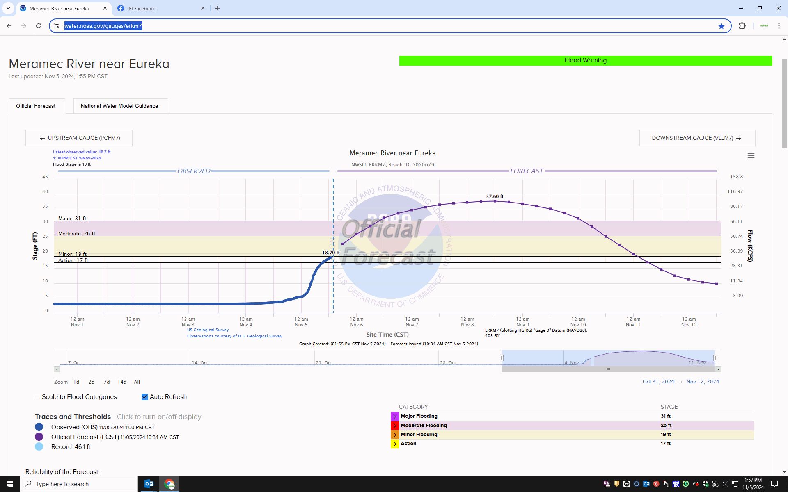
Task: Open the chart context menu hamburger icon
Action: tap(751, 155)
